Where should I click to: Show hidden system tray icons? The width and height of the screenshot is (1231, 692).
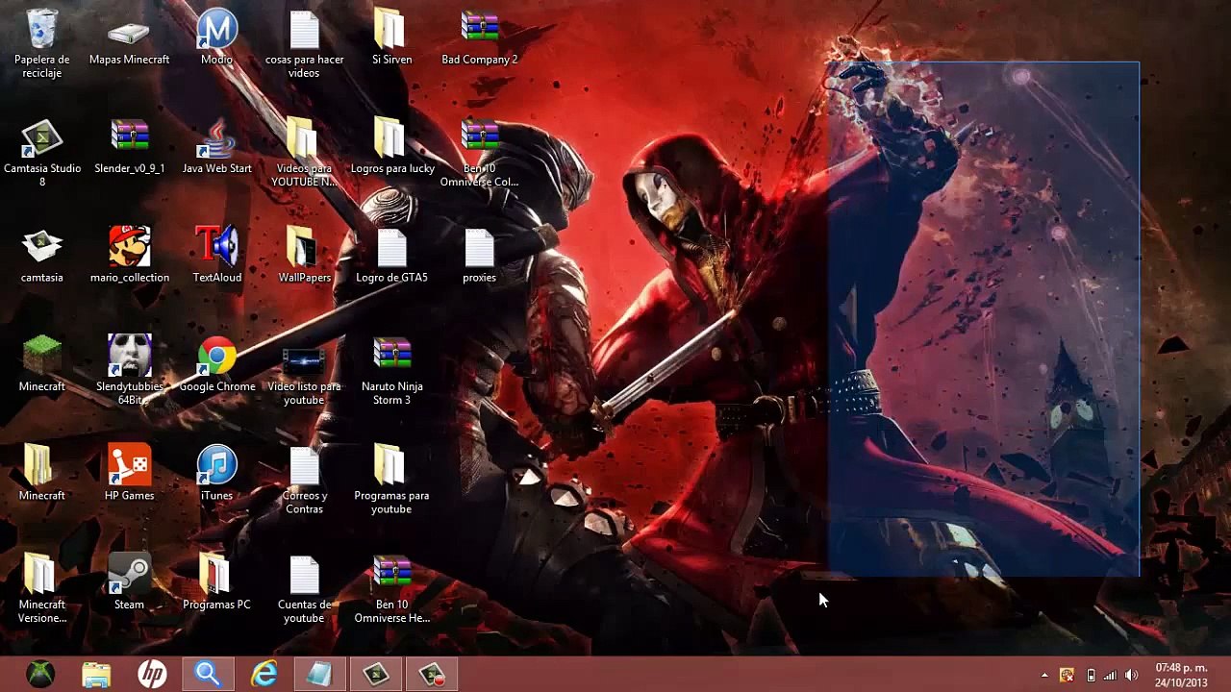pos(1044,676)
